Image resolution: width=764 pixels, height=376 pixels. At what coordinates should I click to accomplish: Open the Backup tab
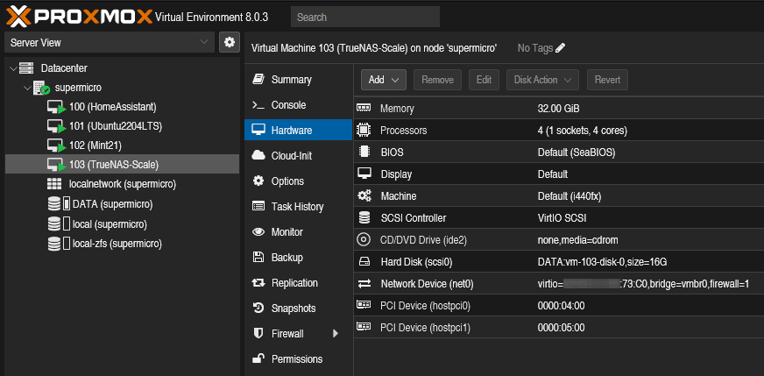(x=298, y=258)
